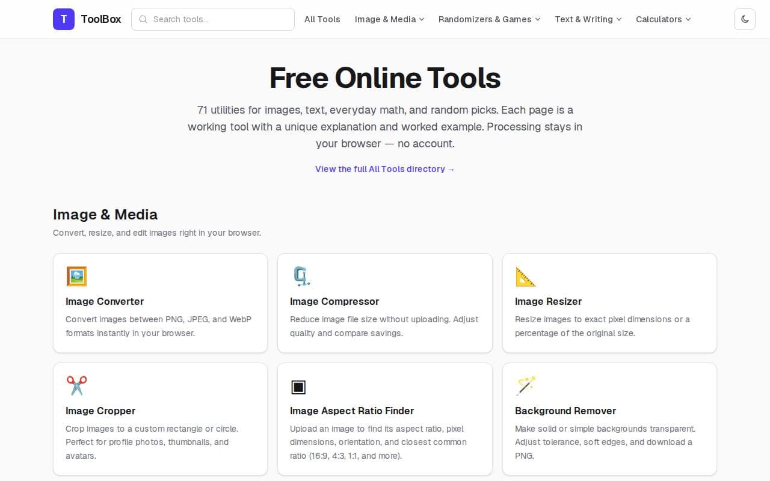Screen dimensions: 770x481
Task: Click the ToolBox purple T logo
Action: coord(64,19)
